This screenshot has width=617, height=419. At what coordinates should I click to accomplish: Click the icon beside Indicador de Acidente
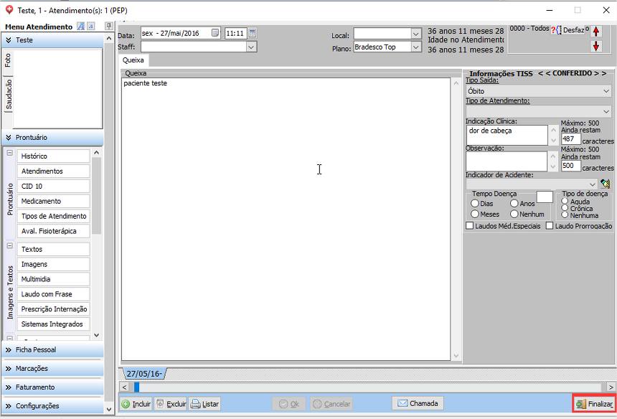605,184
